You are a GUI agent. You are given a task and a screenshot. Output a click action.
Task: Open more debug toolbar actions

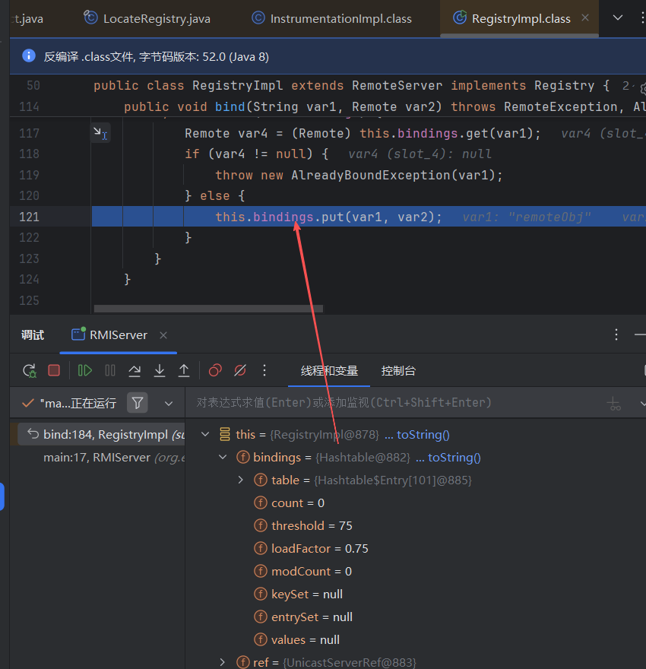coord(264,371)
